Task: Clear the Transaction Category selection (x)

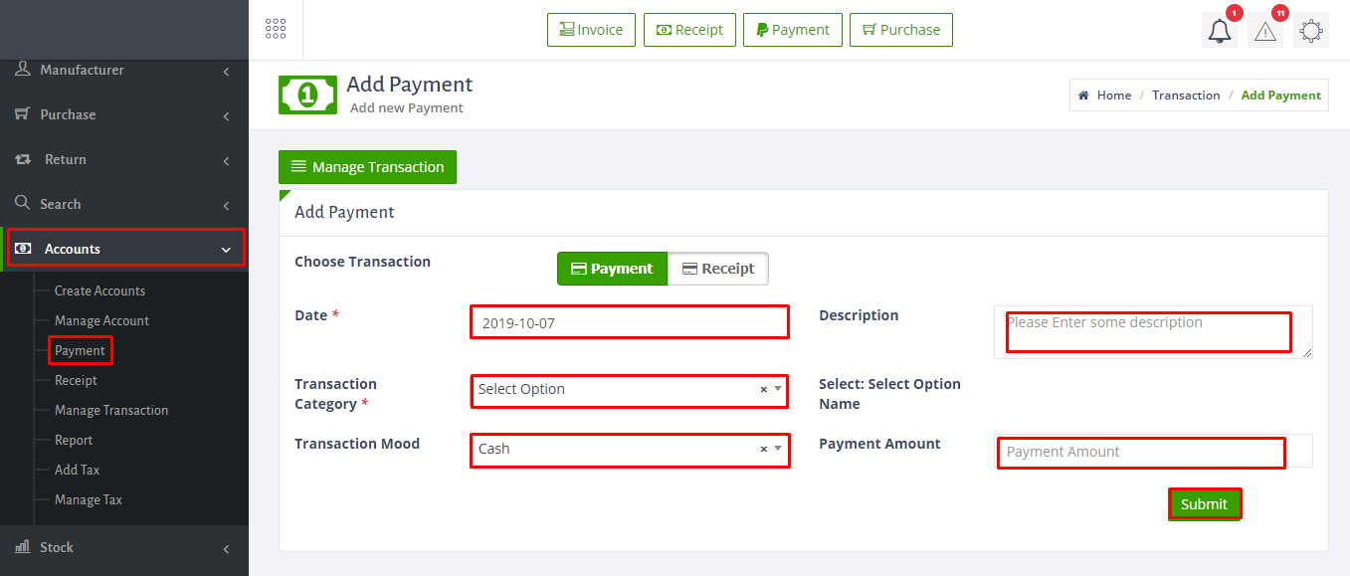Action: tap(763, 390)
